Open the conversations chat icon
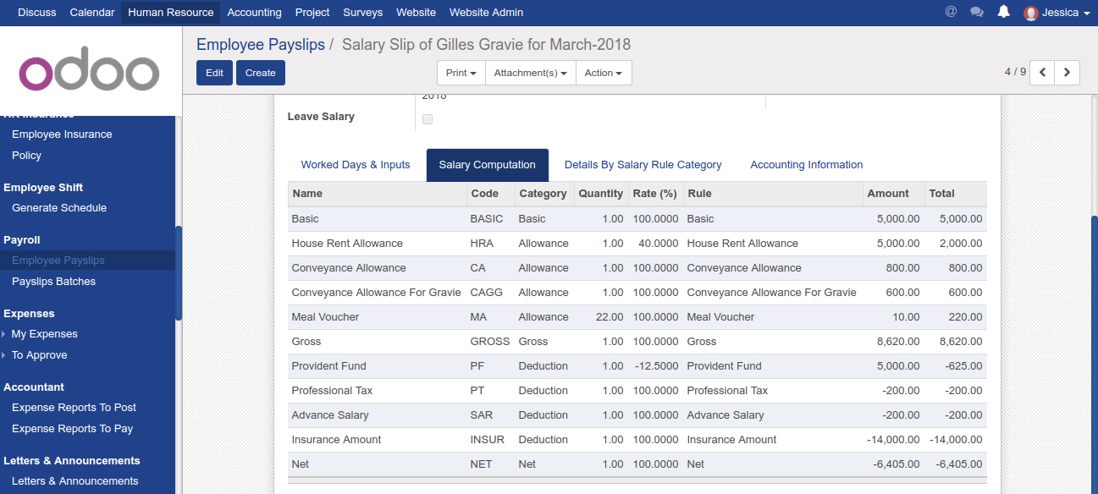Viewport: 1098px width, 494px height. tap(976, 13)
